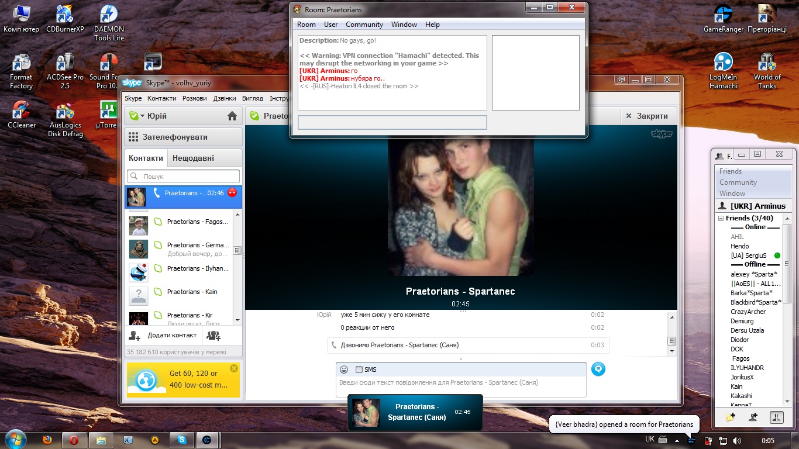Select friend [UA] SergiuS in GameRanger
Viewport: 799px width, 449px height.
click(750, 255)
